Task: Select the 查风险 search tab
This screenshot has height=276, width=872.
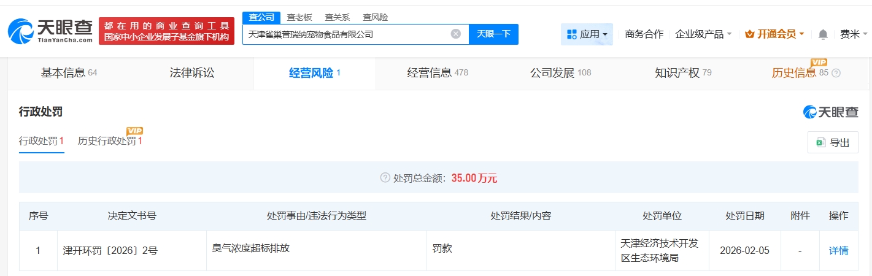Action: (375, 17)
